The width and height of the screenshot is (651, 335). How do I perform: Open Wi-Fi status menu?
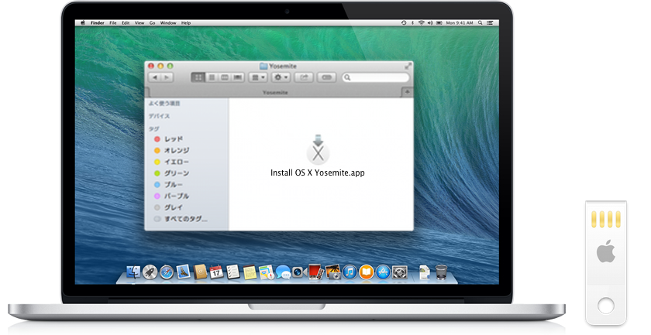point(422,23)
